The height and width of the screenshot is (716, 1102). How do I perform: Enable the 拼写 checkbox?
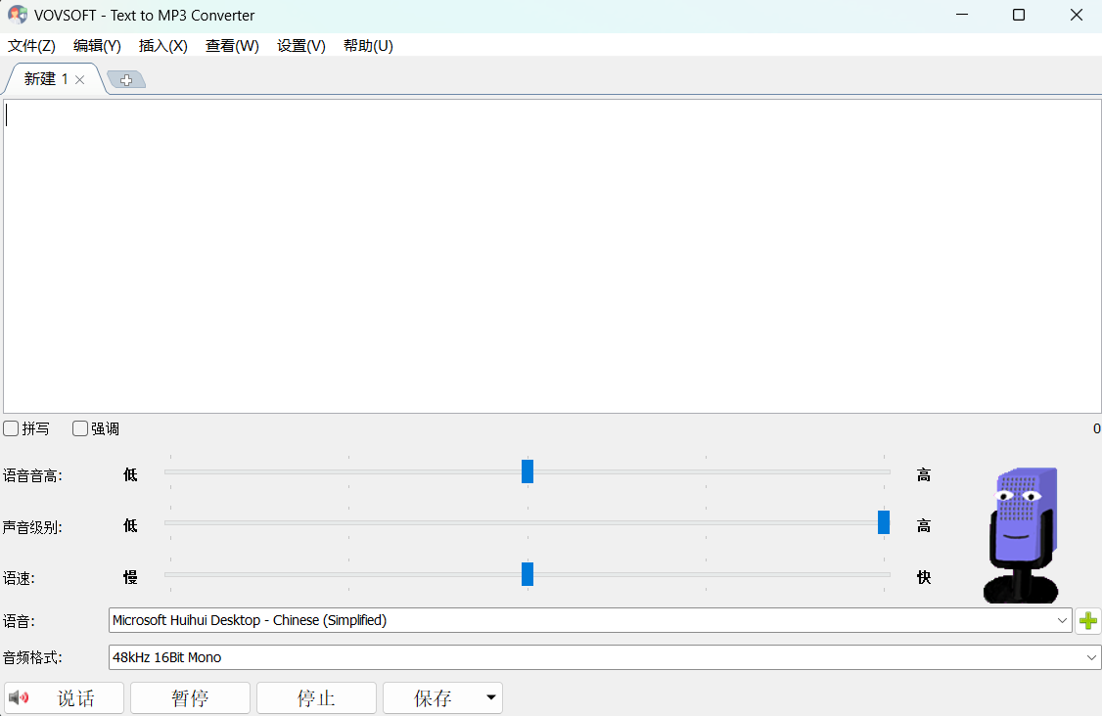[11, 428]
